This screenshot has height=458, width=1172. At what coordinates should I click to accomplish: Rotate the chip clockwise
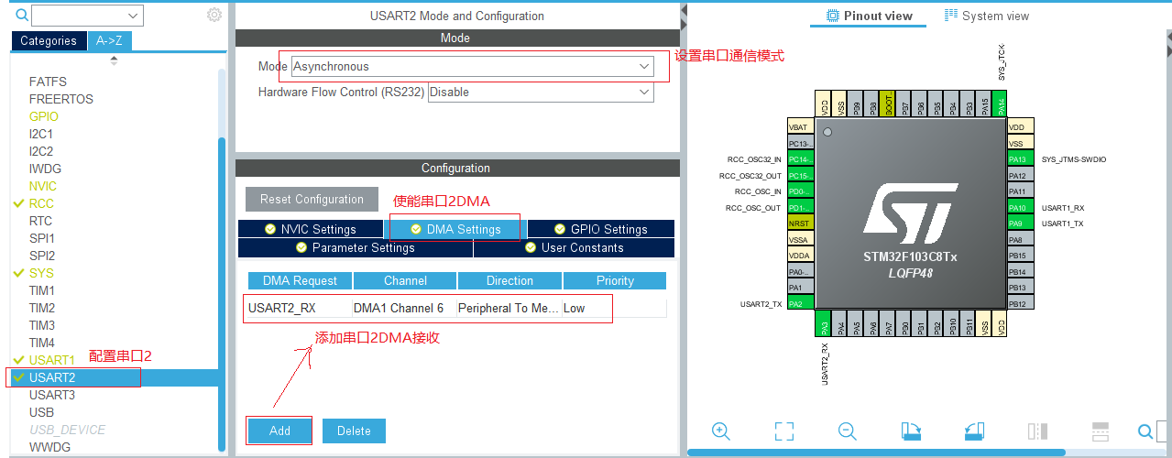point(910,431)
